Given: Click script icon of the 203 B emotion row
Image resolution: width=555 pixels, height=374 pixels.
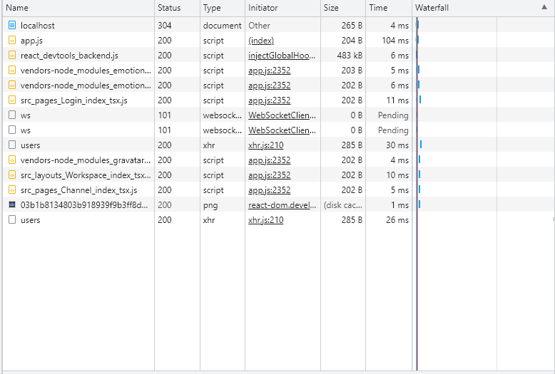Looking at the screenshot, I should pos(12,70).
